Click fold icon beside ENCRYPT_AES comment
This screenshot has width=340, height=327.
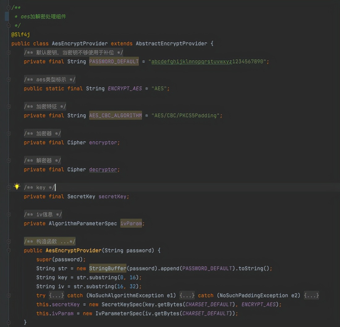tap(9, 79)
